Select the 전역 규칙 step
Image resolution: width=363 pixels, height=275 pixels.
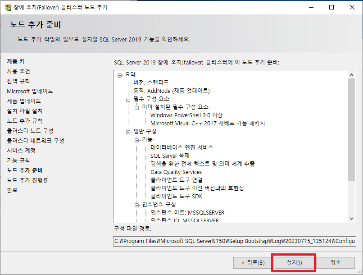18,81
